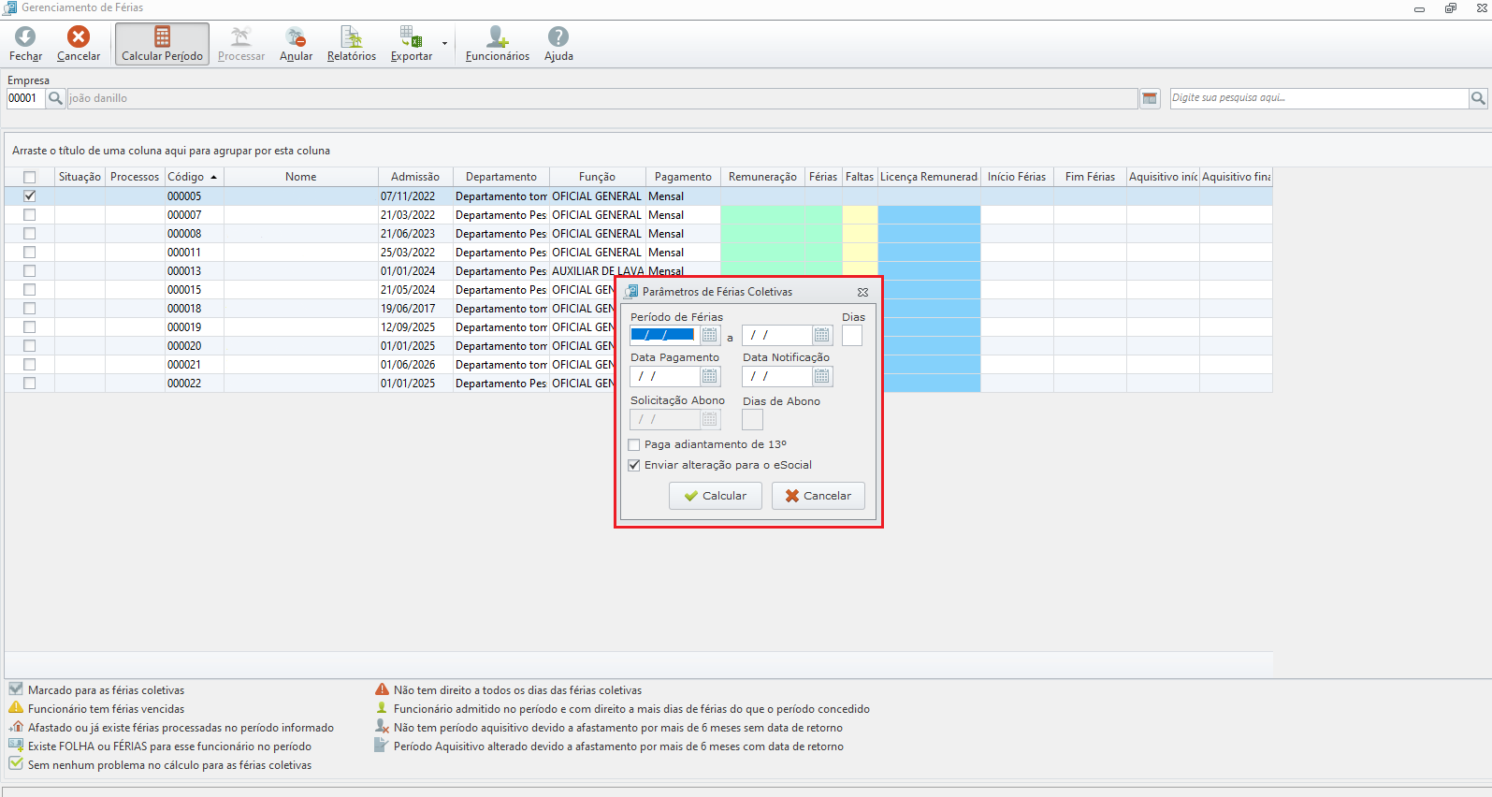Sort by the Admissão column header
This screenshot has height=797, width=1492.
pos(415,177)
